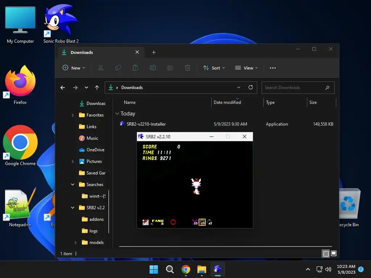Expand the Pictures folder in tree
The height and width of the screenshot is (278, 371).
[72, 161]
